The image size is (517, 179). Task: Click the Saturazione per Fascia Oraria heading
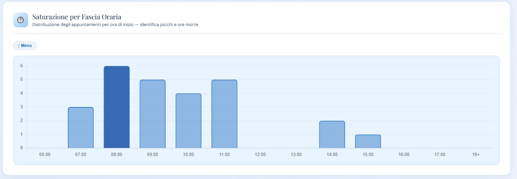(x=77, y=17)
